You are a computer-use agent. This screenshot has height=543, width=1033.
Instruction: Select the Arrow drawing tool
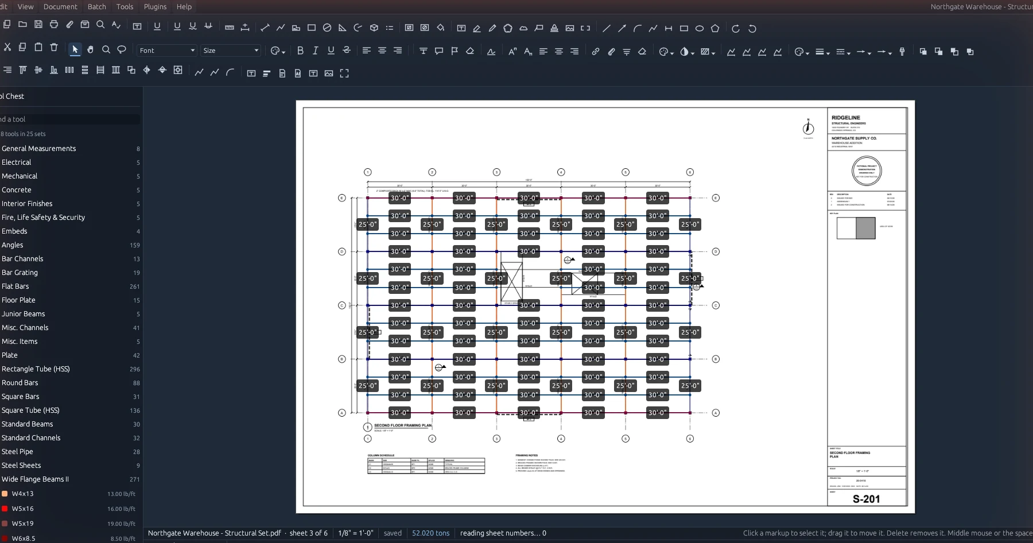click(622, 28)
